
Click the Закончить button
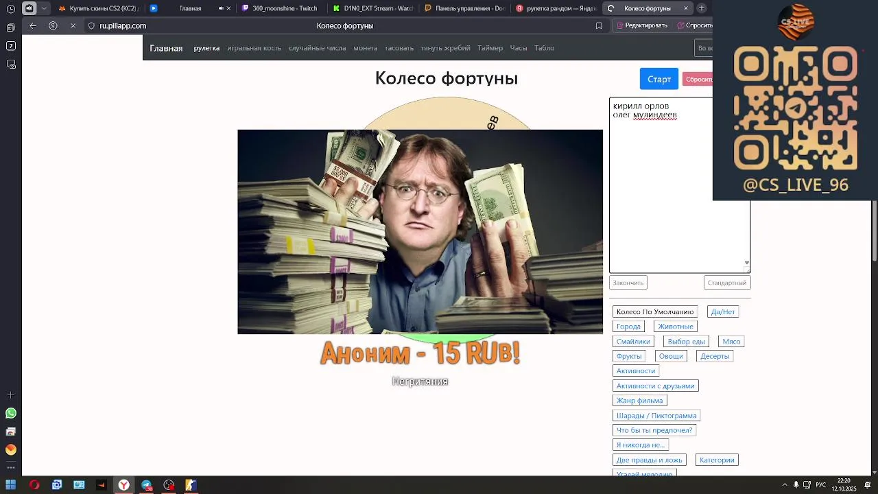pyautogui.click(x=628, y=283)
